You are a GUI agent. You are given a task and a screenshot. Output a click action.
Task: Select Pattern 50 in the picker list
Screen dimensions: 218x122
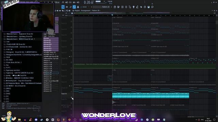click(51, 91)
